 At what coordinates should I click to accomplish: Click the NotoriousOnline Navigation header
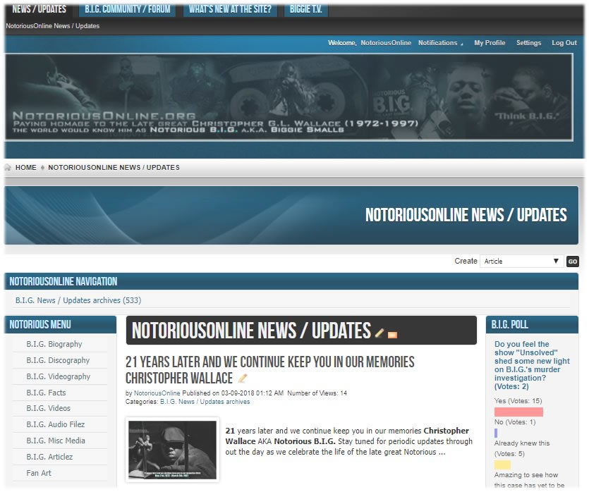(291, 281)
